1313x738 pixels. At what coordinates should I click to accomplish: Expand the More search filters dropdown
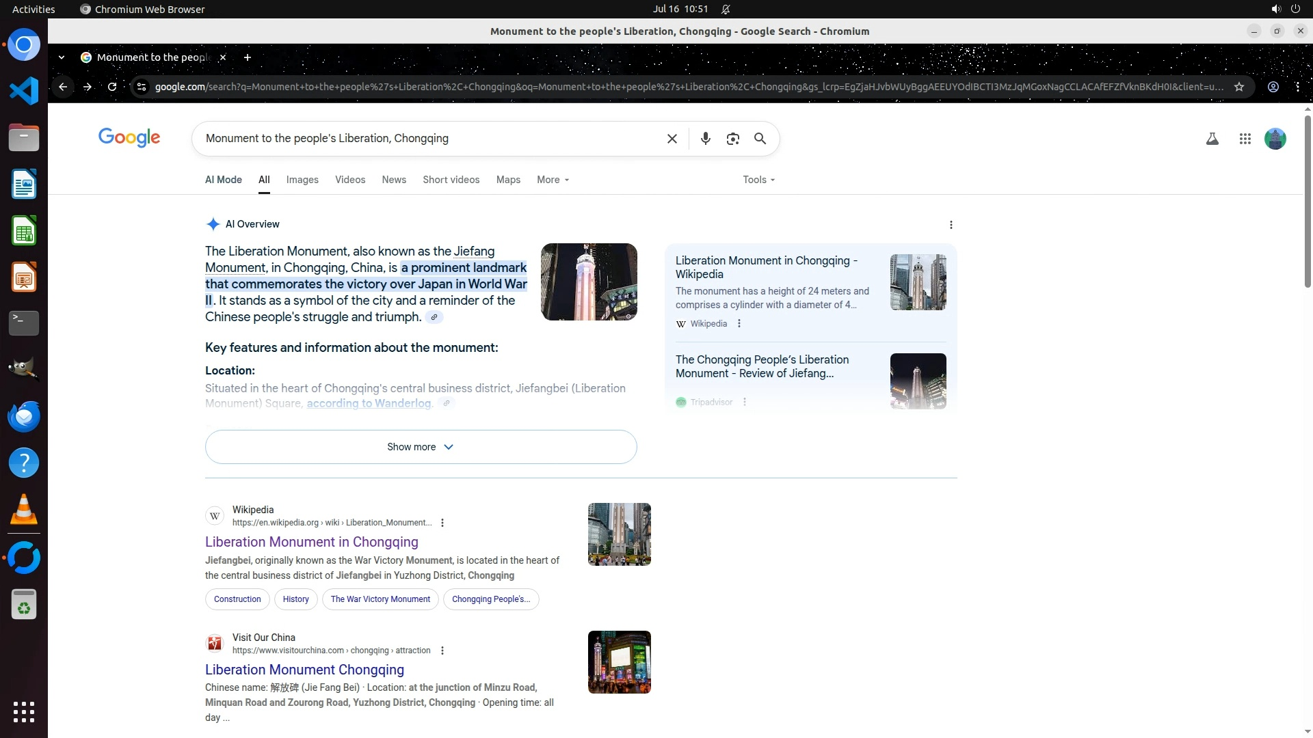pos(553,180)
